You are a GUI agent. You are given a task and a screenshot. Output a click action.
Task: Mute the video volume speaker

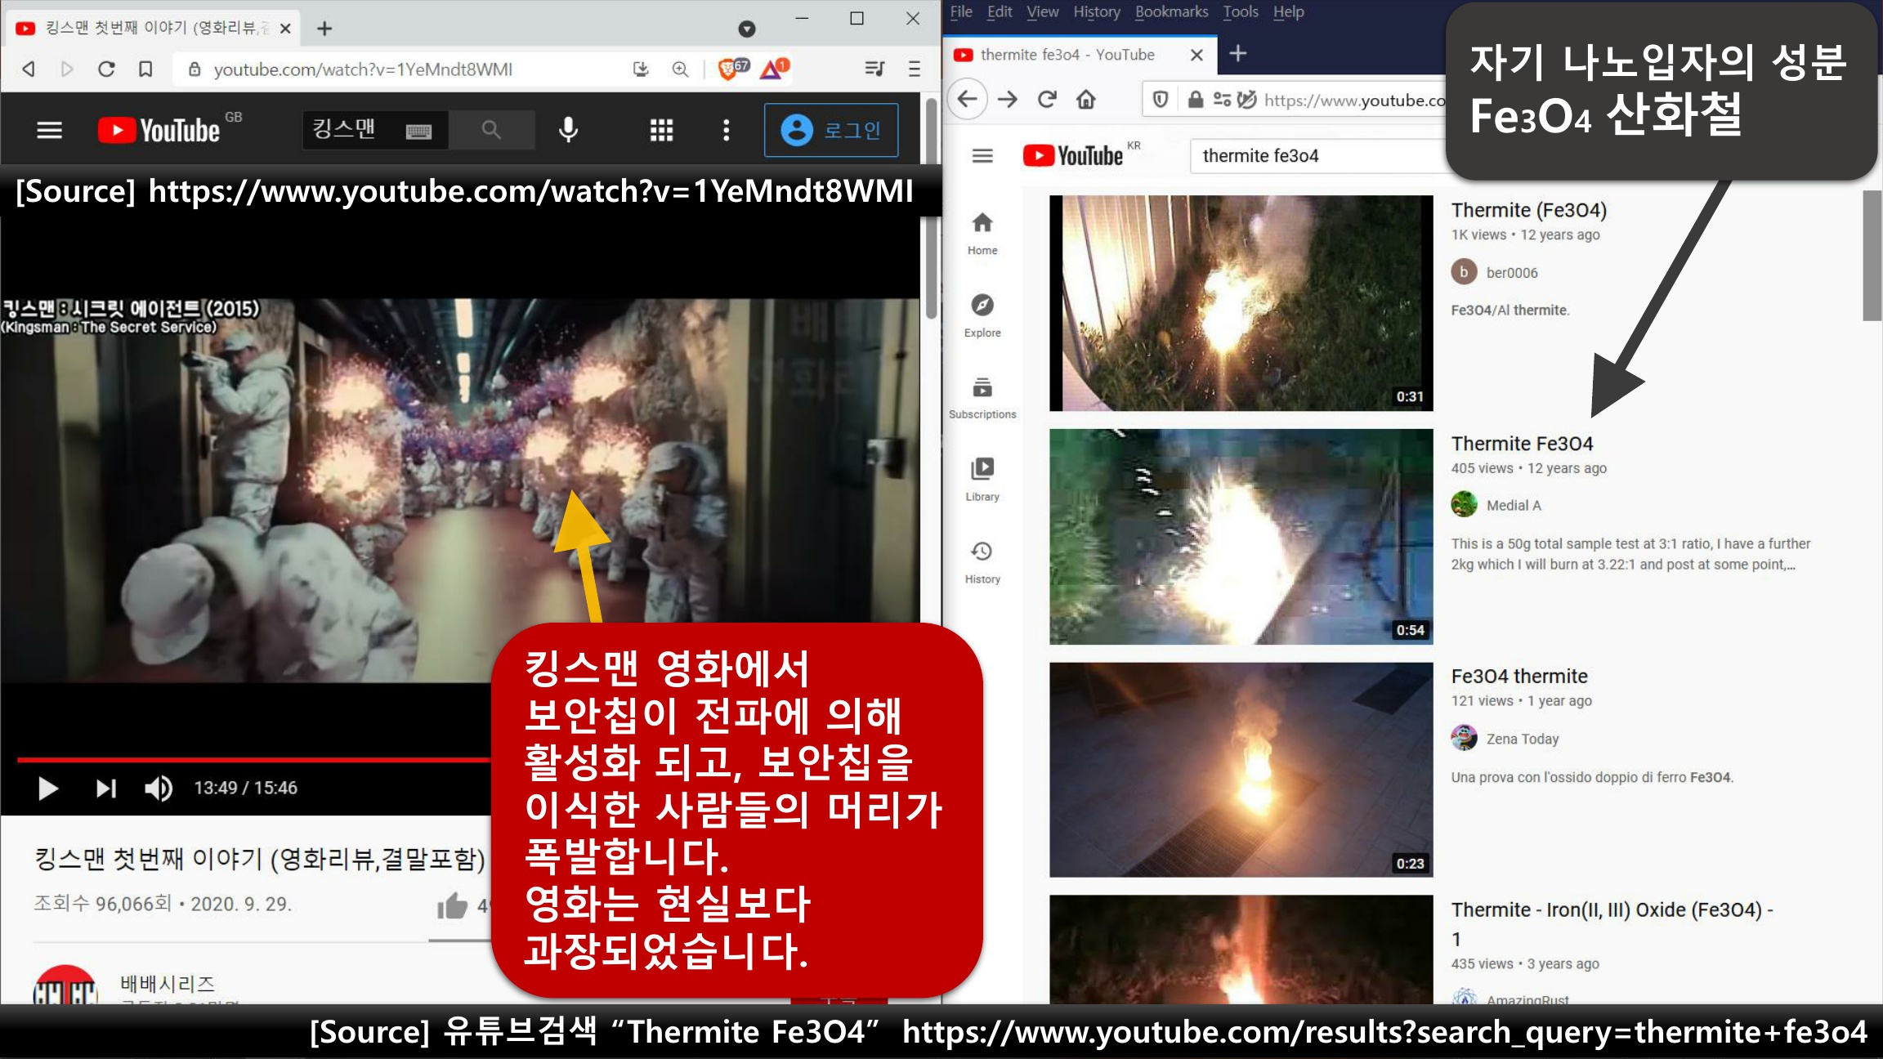158,789
